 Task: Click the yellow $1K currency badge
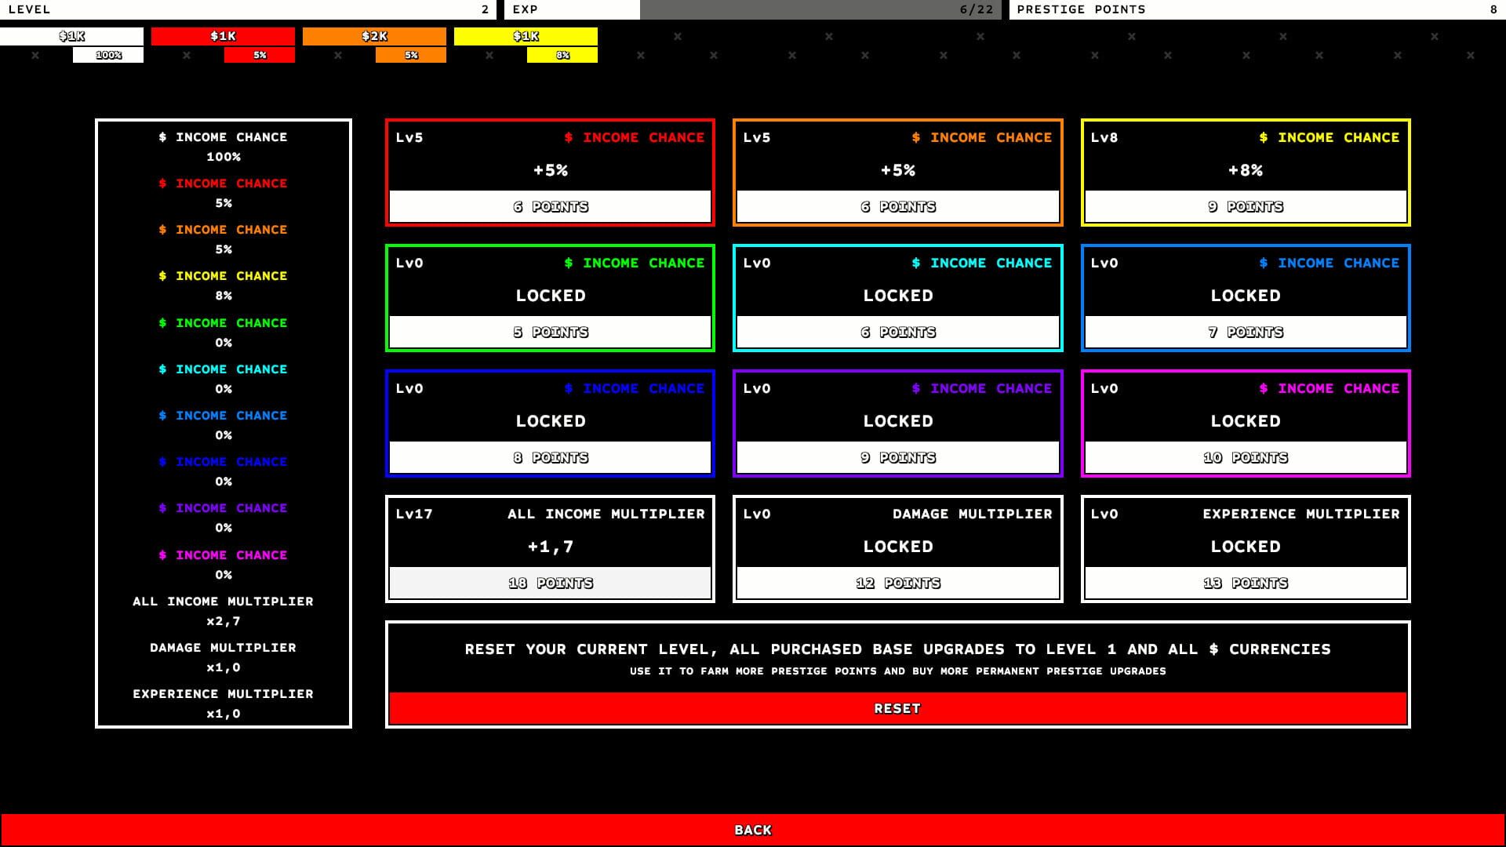pos(526,36)
